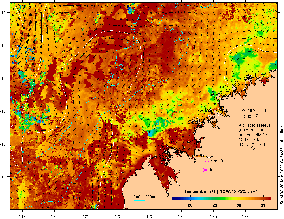The width and height of the screenshot is (284, 219).
Task: Click the longitude label 125
Action: pos(214,216)
